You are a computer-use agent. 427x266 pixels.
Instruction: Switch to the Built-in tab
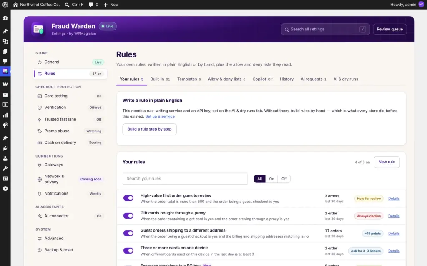pos(160,79)
